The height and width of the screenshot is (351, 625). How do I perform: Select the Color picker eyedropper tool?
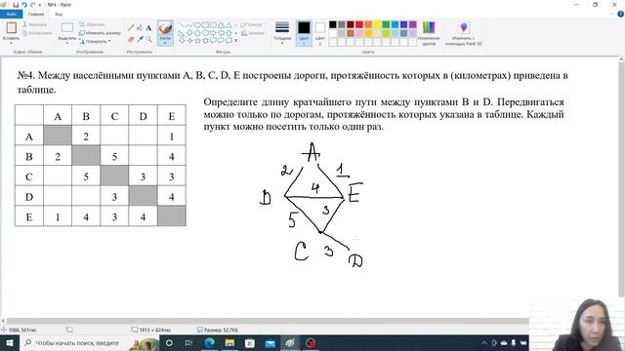[140, 39]
